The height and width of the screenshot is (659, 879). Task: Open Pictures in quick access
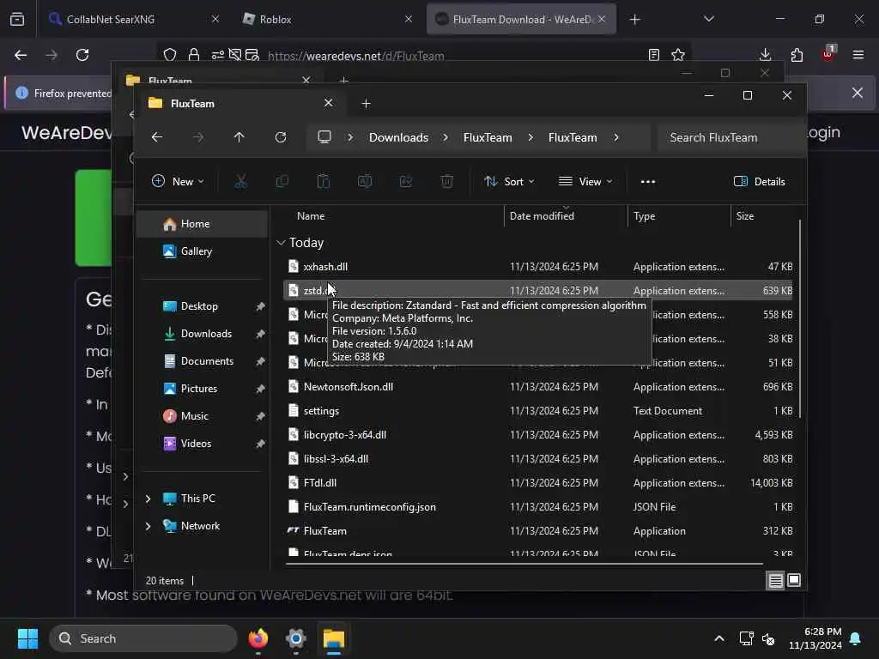click(x=203, y=389)
